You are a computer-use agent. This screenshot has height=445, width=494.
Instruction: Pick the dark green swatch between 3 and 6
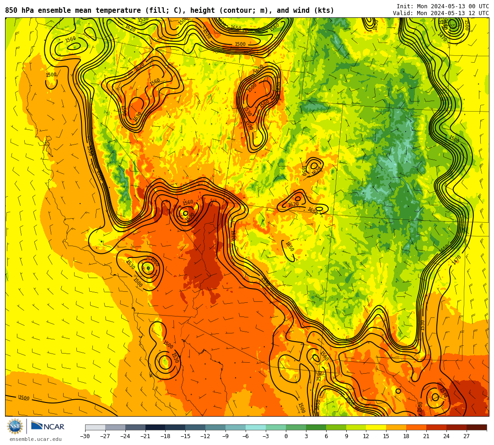click(x=316, y=427)
